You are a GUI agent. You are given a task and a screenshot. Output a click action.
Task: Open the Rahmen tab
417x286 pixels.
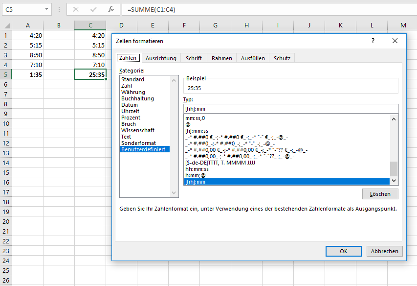coord(222,58)
